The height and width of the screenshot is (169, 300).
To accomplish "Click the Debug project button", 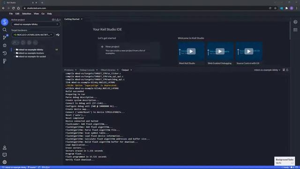I will tap(29, 43).
